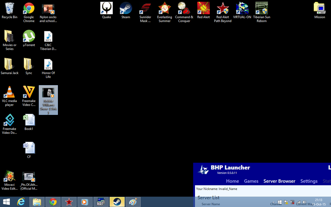
Task: Select the Movavi Video Editor shortcut
Action: pyautogui.click(x=10, y=180)
